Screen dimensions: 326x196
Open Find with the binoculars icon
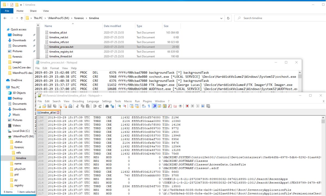107,106
